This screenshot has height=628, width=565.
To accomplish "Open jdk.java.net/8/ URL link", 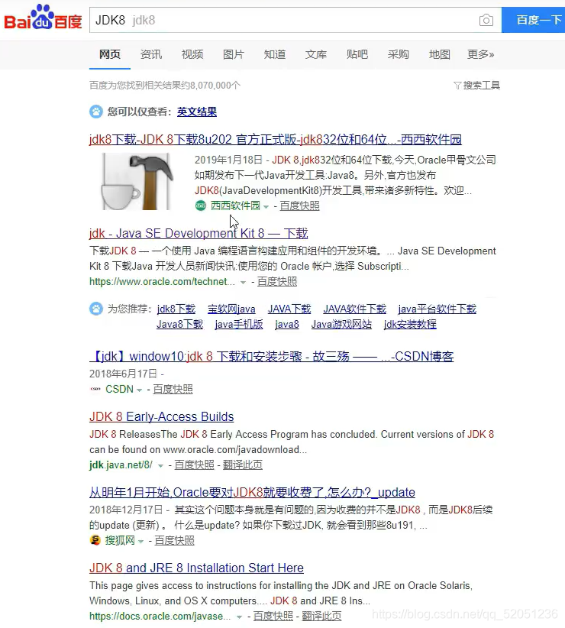I will pyautogui.click(x=121, y=465).
